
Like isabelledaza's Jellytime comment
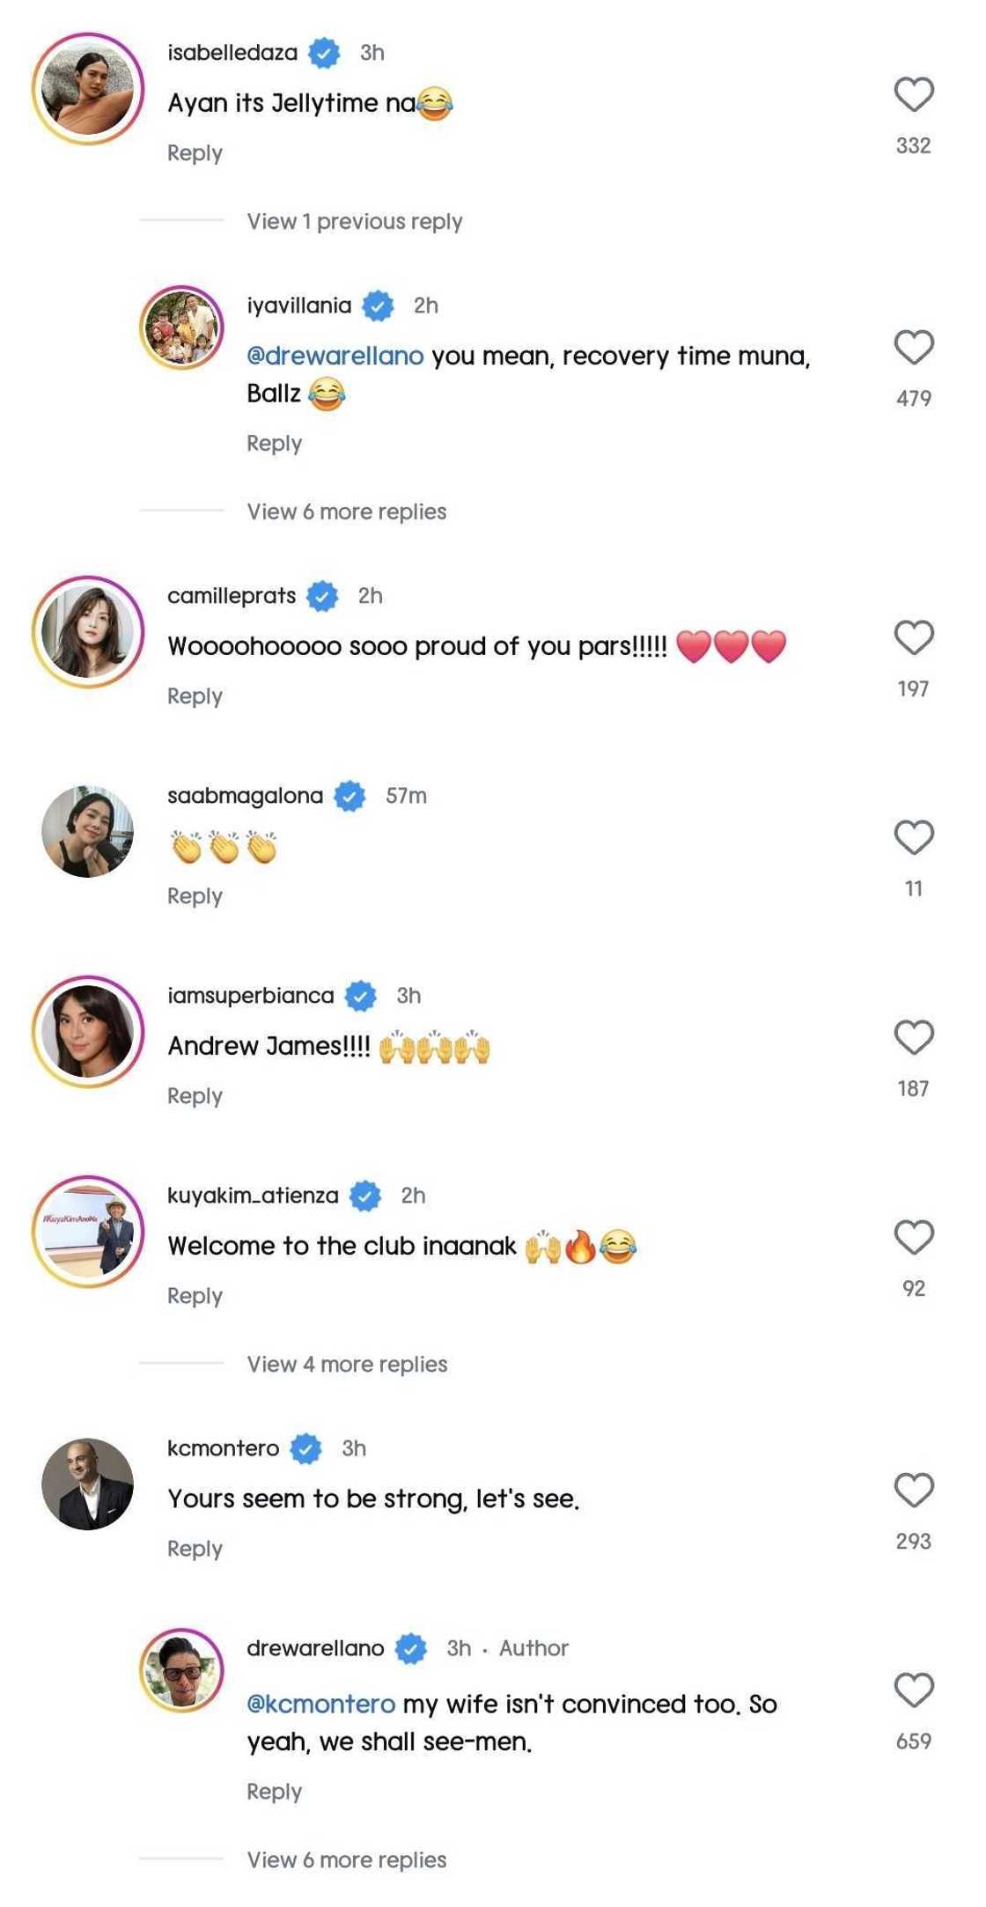pyautogui.click(x=913, y=95)
